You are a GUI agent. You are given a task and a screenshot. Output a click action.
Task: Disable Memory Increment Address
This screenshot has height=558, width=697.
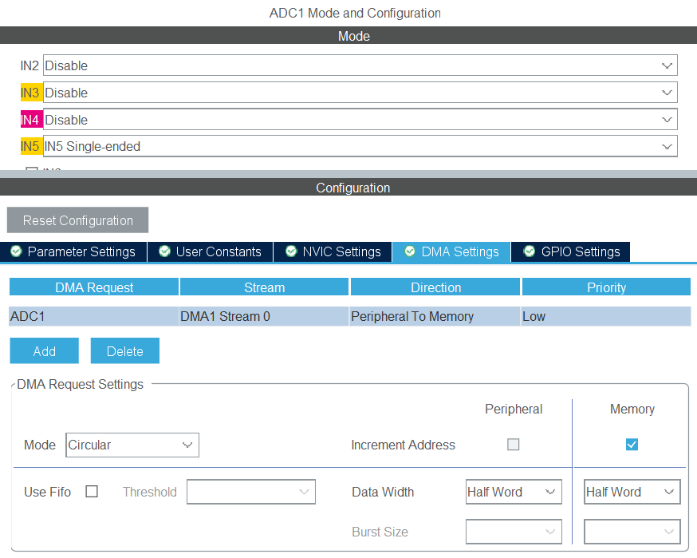point(632,445)
